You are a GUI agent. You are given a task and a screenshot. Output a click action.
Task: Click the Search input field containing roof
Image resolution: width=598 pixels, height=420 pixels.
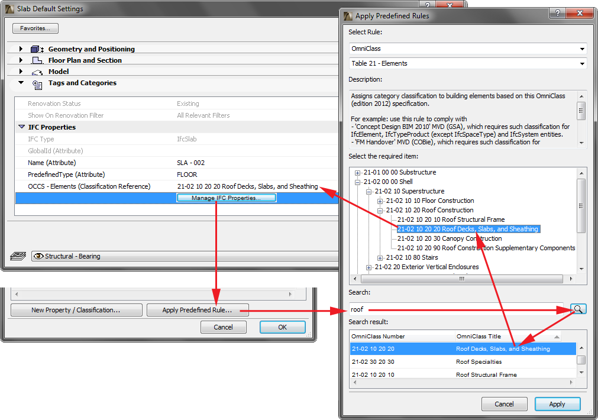[456, 309]
